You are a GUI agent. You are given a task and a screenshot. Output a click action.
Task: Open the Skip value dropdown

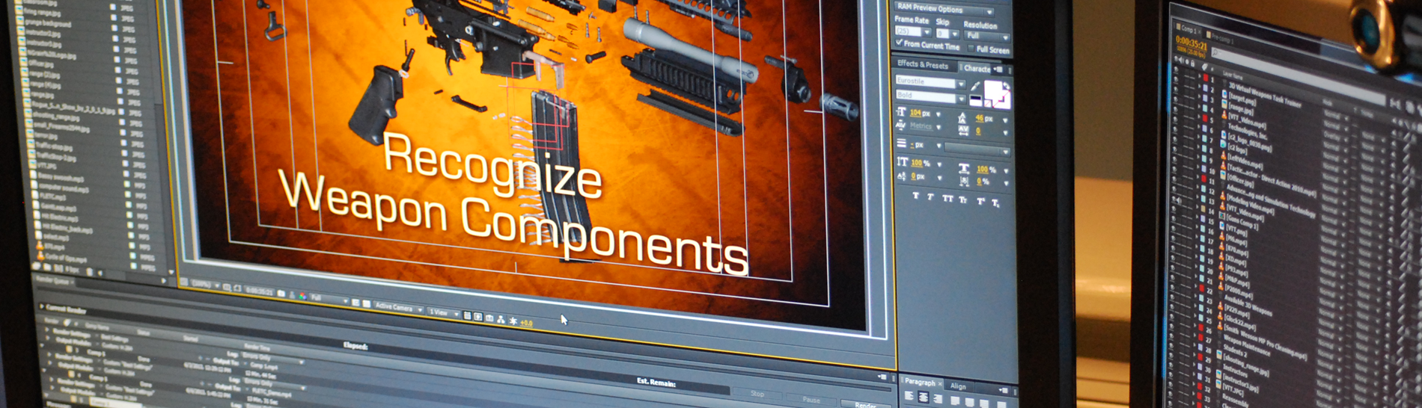[947, 34]
